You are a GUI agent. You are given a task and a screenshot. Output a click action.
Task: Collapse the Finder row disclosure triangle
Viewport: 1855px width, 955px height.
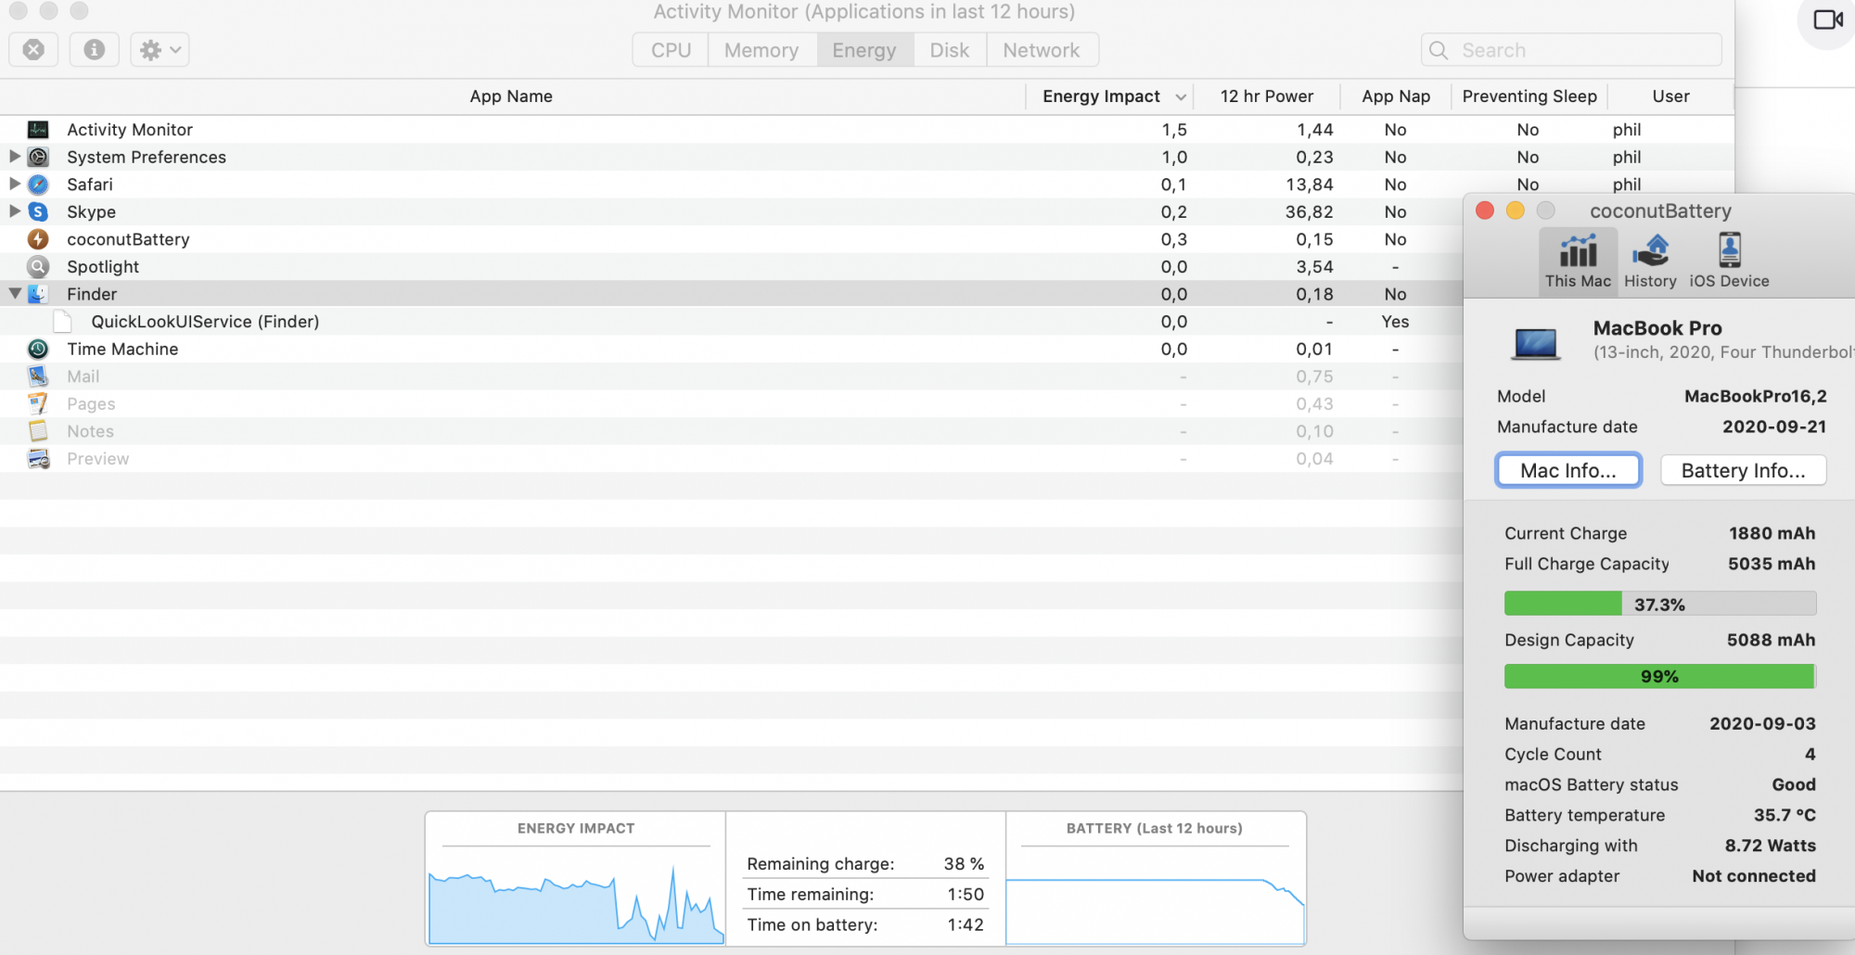click(x=15, y=294)
